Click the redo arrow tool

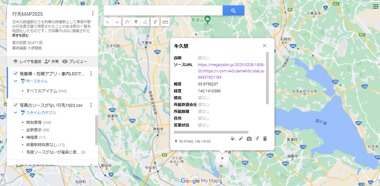tap(117, 22)
